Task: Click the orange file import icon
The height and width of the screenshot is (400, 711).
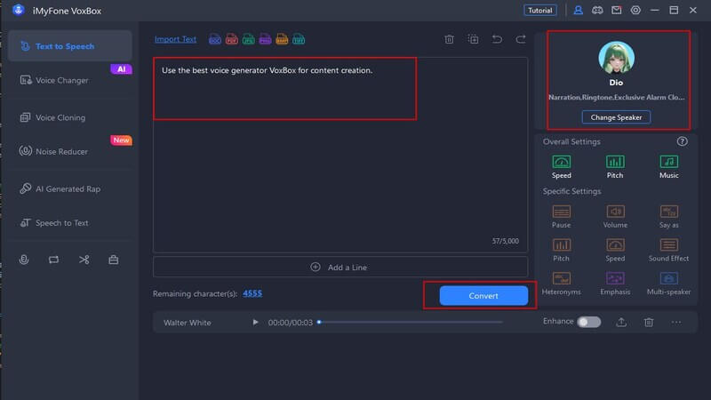Action: (282, 39)
